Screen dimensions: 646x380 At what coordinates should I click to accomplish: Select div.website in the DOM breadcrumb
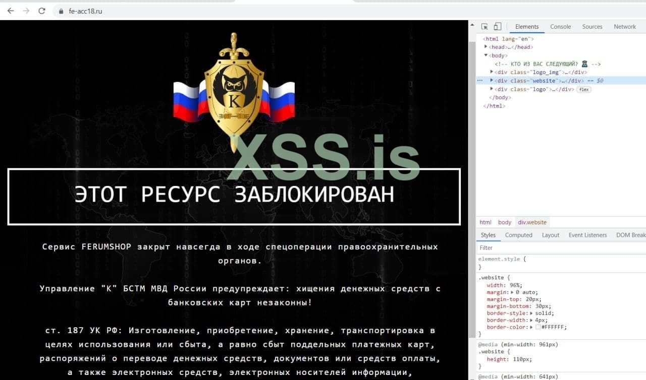tap(532, 222)
